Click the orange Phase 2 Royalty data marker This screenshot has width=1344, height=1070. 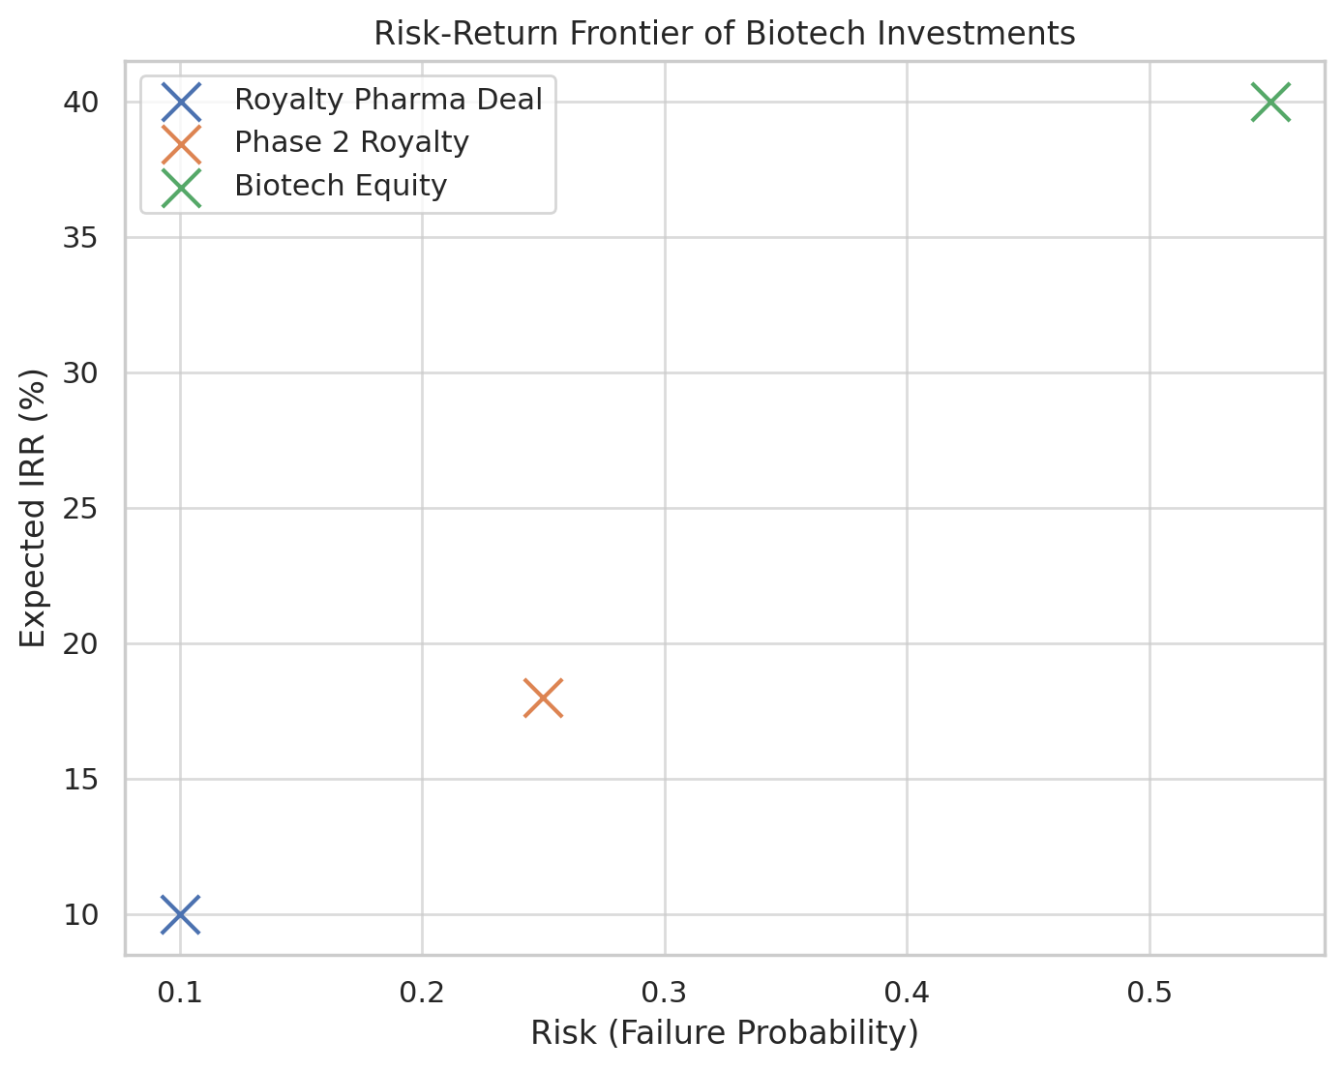[x=543, y=698]
